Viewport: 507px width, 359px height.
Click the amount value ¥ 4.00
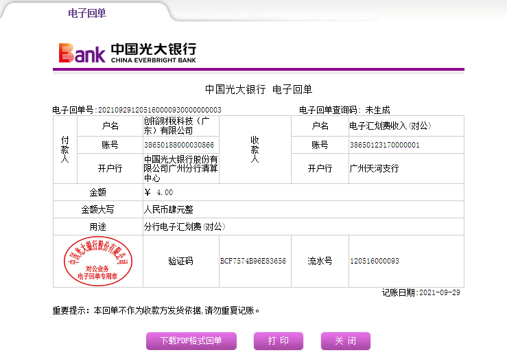coord(159,192)
